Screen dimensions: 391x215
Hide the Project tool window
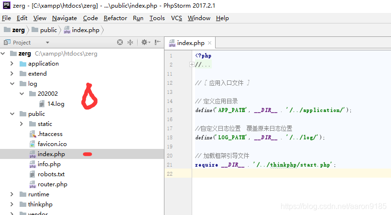[x=158, y=42]
